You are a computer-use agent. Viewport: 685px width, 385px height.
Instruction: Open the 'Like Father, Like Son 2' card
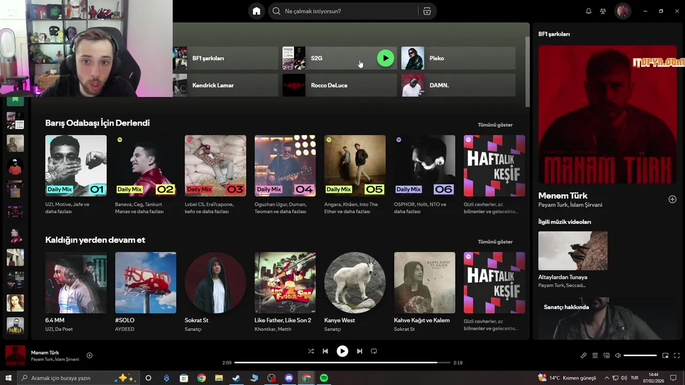coord(285,292)
